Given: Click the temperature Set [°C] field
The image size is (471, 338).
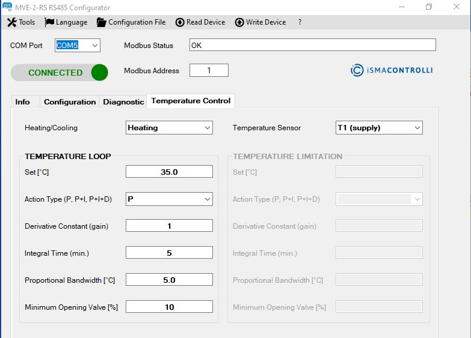Looking at the screenshot, I should click(x=169, y=172).
